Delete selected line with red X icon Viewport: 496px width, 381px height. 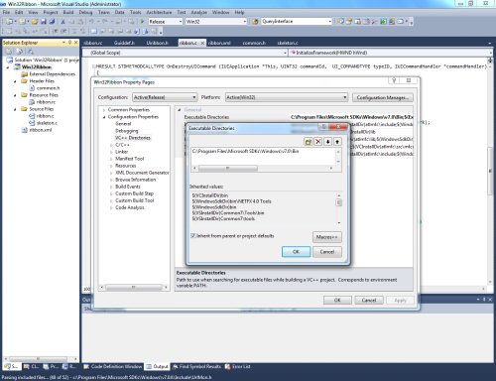(318, 142)
